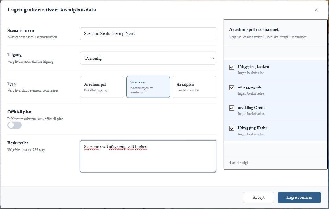Close the Lagringsalternativer dialog with X icon
The height and width of the screenshot is (209, 329).
(x=315, y=10)
